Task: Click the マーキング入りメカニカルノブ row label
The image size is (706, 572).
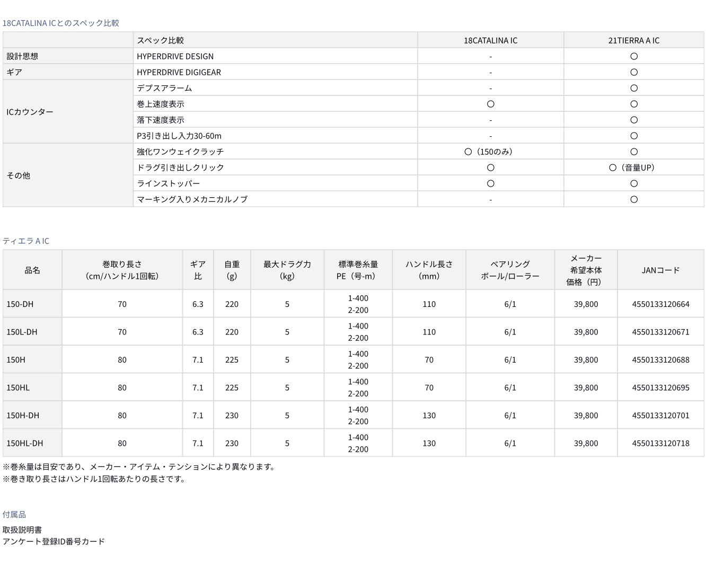Action: pos(192,199)
